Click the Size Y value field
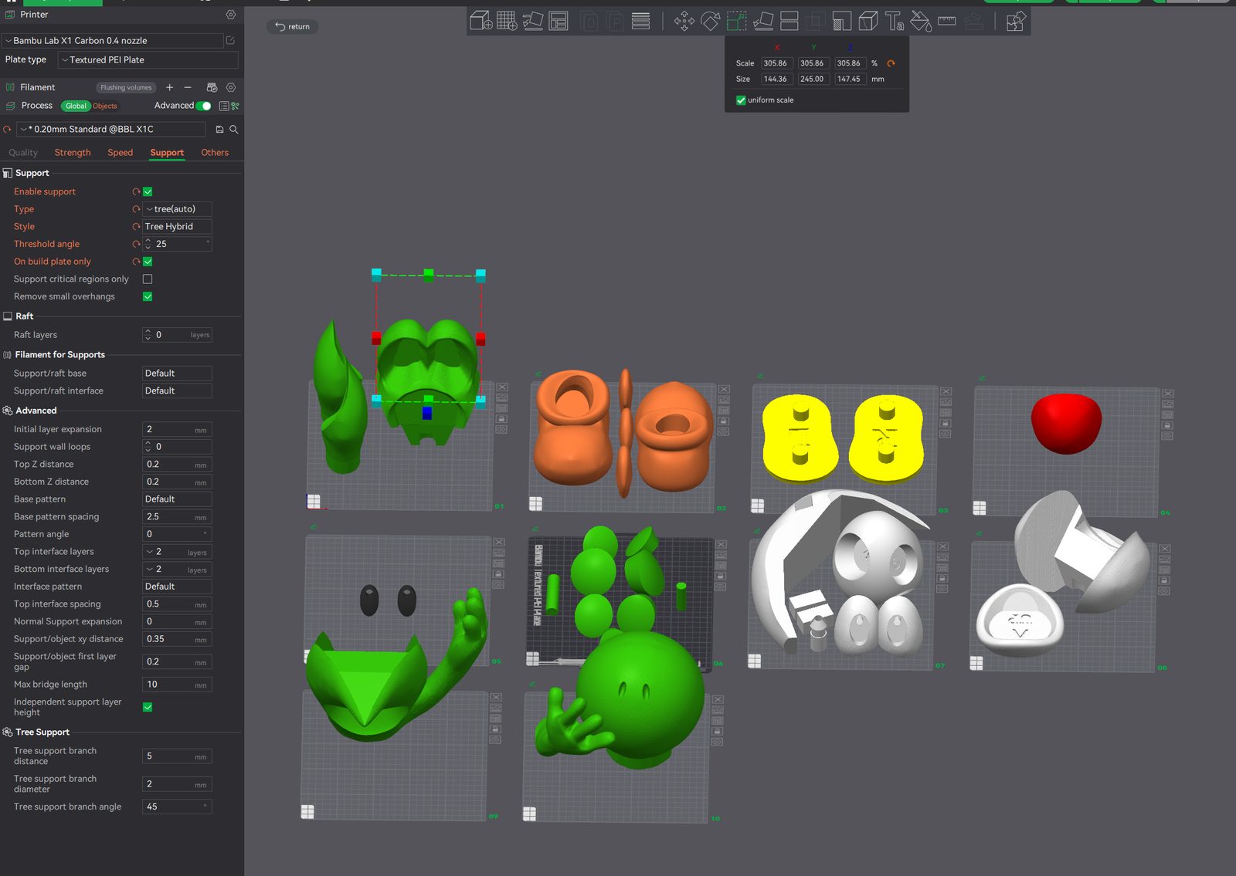This screenshot has width=1236, height=876. pyautogui.click(x=813, y=79)
